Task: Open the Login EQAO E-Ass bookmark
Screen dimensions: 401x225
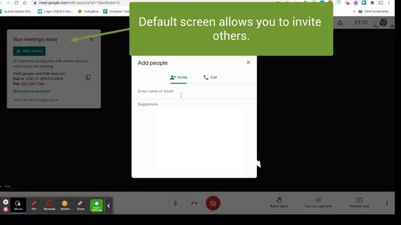Action: click(x=56, y=11)
